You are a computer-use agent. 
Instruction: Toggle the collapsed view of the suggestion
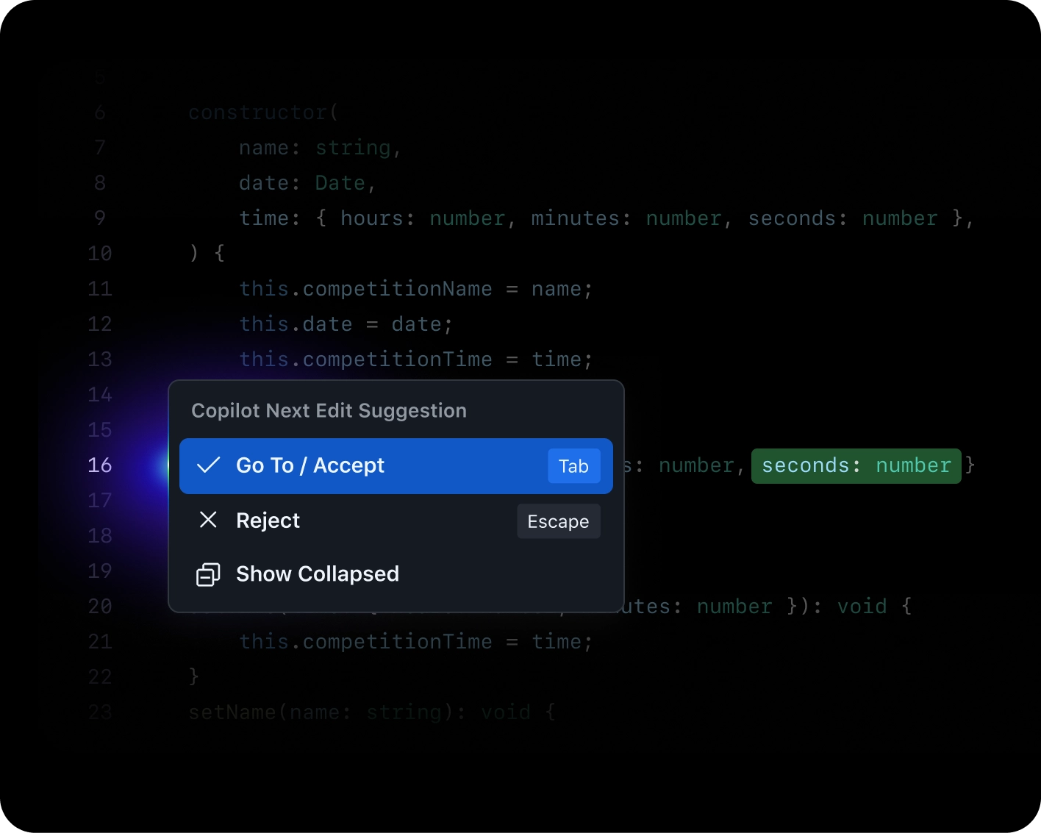tap(317, 574)
